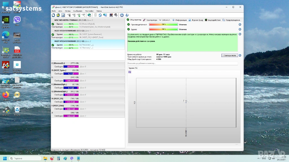Click the Windows taskbar search box
The image size is (289, 162).
pyautogui.click(x=26, y=158)
